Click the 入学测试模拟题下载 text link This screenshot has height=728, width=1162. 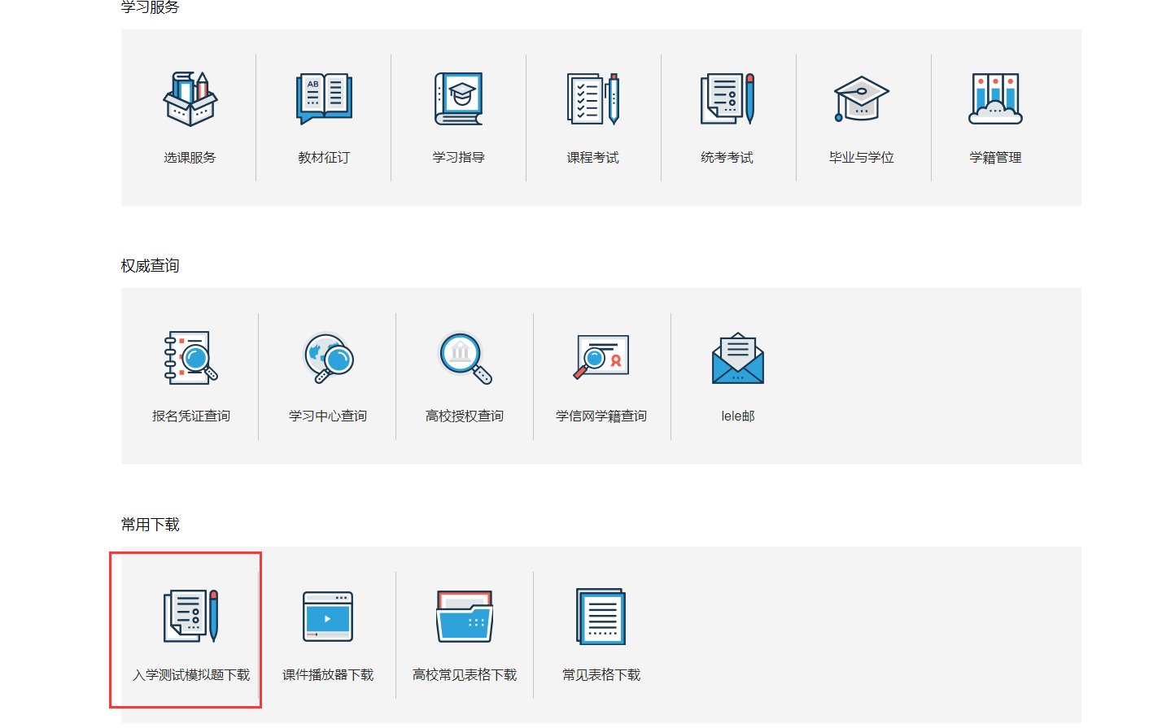coord(191,675)
